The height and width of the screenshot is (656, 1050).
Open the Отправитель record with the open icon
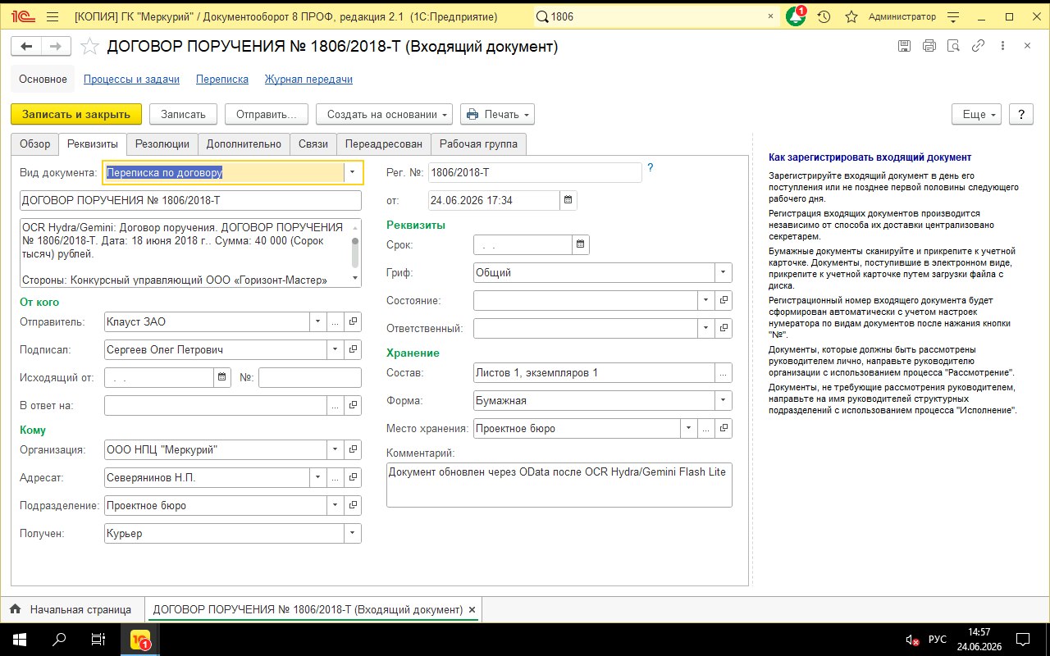353,321
